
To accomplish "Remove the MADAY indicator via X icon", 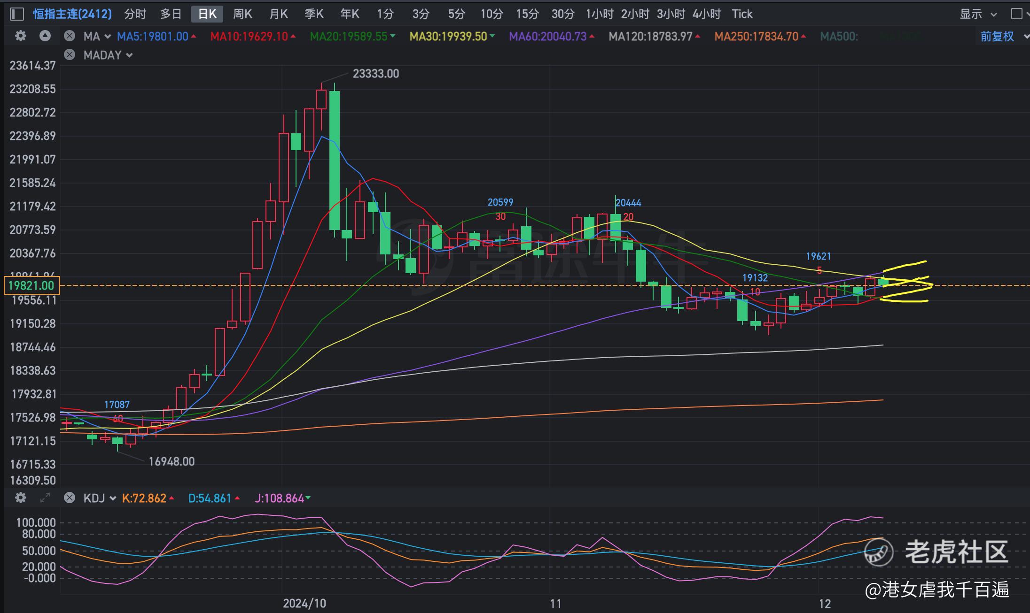I will tap(70, 55).
